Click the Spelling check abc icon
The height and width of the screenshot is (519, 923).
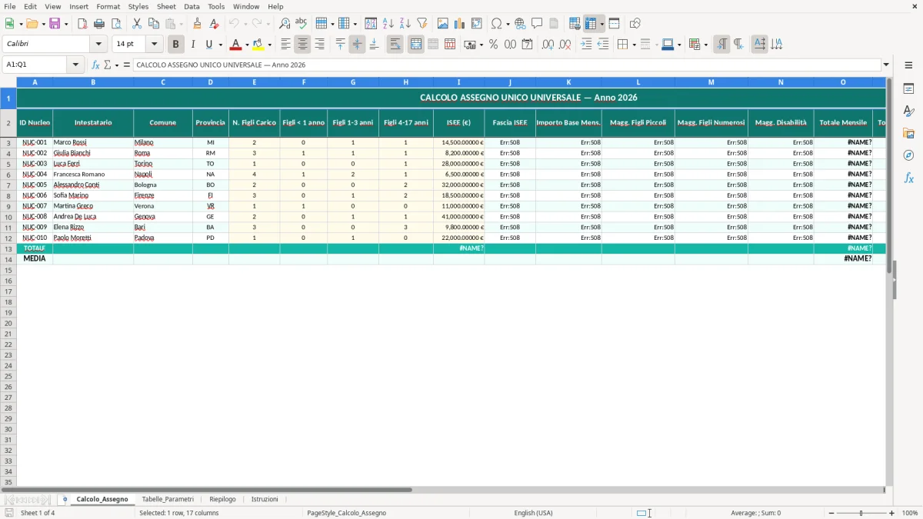(x=302, y=24)
